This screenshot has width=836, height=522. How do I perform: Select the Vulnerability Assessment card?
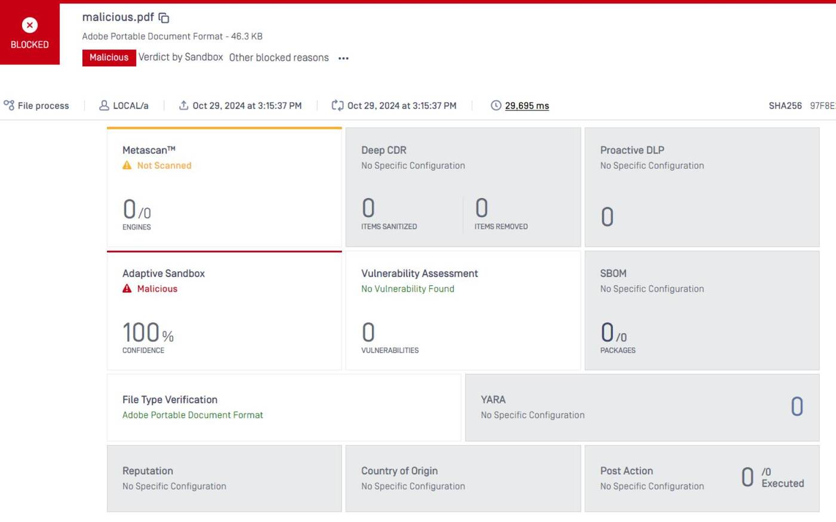tap(463, 310)
